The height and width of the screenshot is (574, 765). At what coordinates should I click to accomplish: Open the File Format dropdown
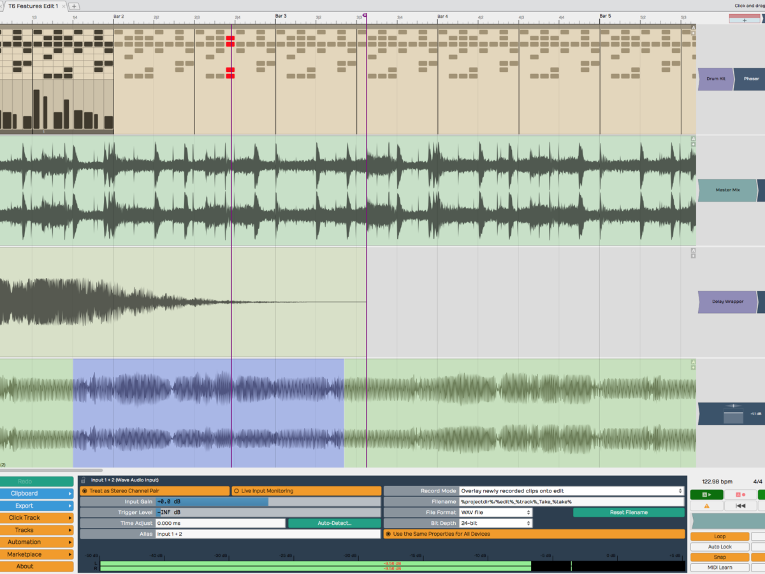click(x=495, y=512)
